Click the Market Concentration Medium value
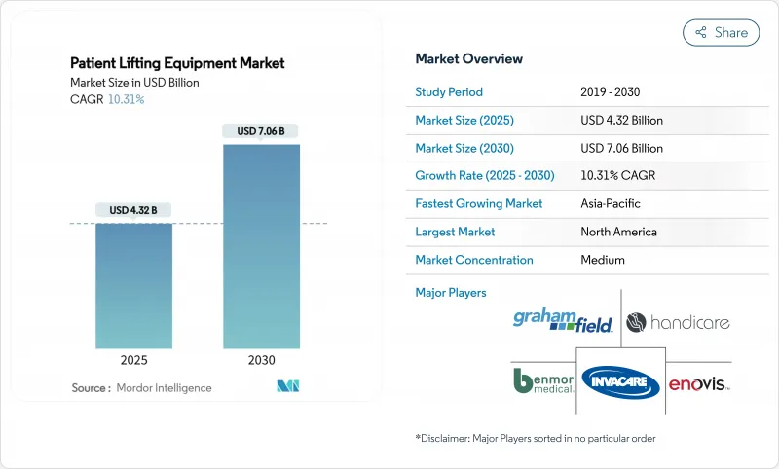 coord(602,260)
